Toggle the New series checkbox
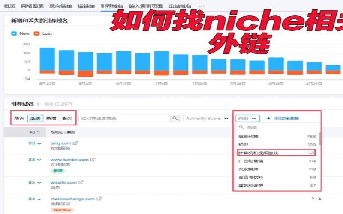Image resolution: width=343 pixels, height=214 pixels. [14, 33]
